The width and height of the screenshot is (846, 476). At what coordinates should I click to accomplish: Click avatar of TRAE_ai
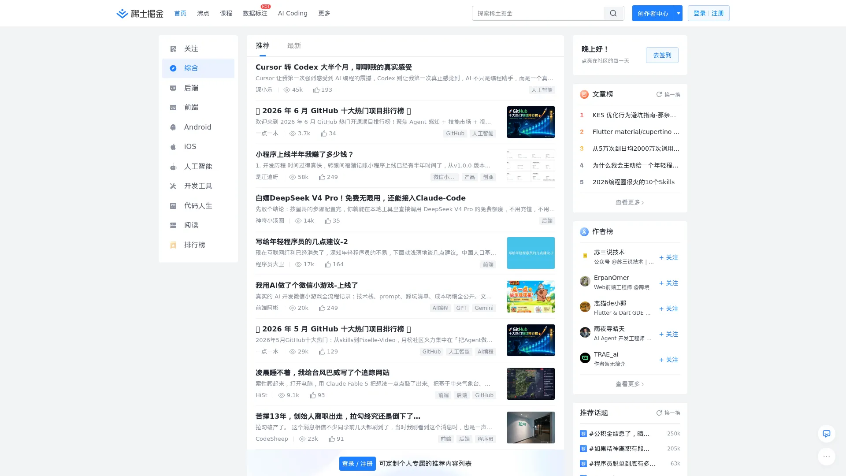click(x=585, y=358)
